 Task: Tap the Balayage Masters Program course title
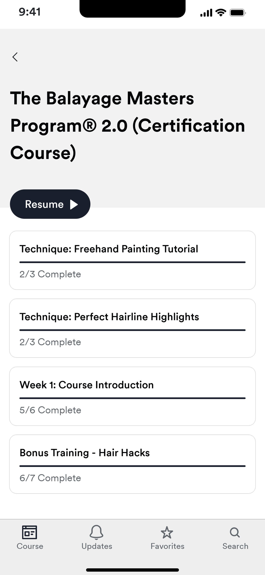tap(128, 125)
